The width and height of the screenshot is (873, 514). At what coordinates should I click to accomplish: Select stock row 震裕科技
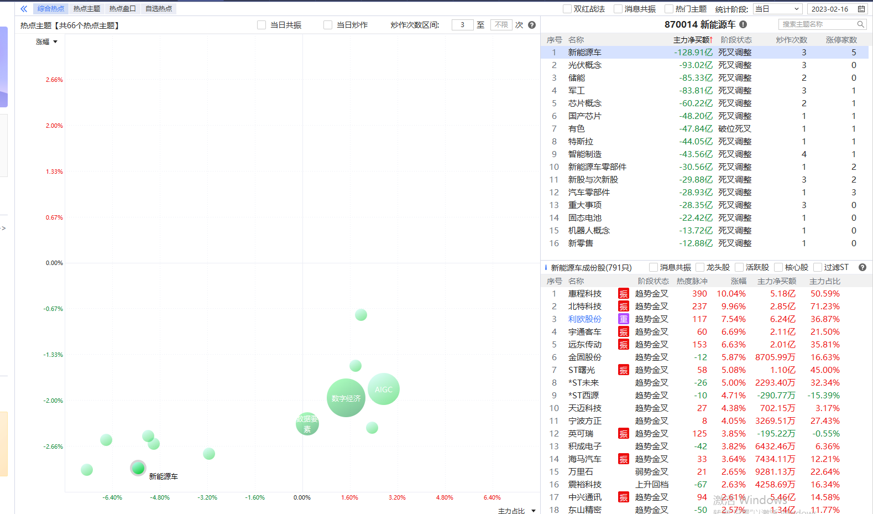pyautogui.click(x=704, y=485)
